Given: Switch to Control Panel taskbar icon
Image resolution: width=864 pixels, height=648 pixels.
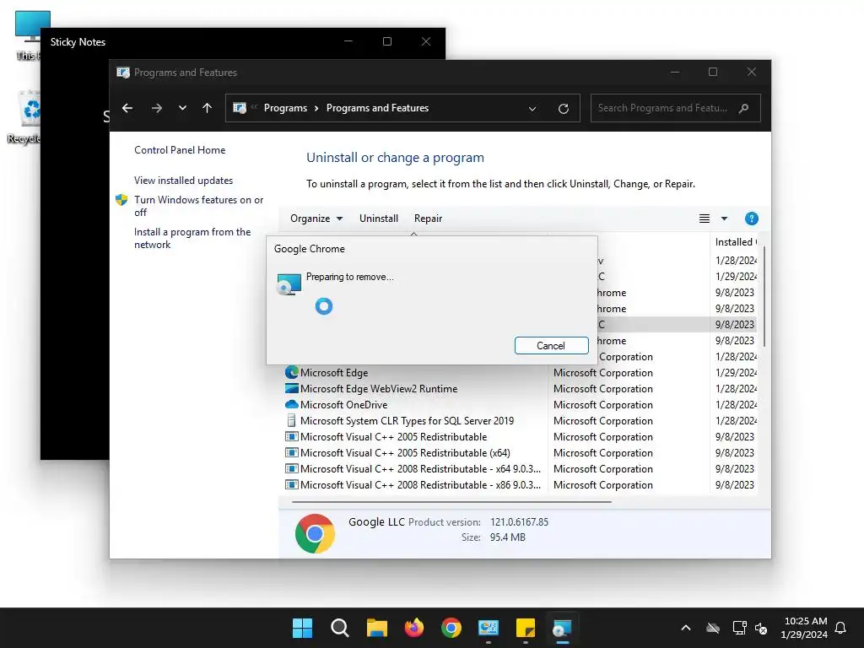Looking at the screenshot, I should [489, 628].
